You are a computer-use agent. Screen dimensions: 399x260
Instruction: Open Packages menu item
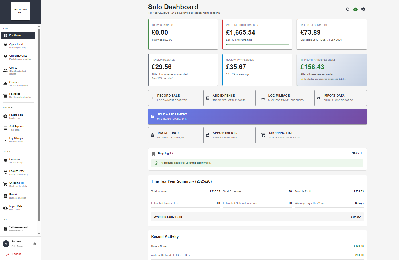point(18,95)
